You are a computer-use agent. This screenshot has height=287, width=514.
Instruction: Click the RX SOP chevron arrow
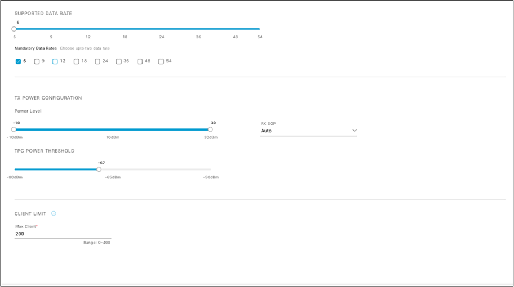click(x=355, y=131)
